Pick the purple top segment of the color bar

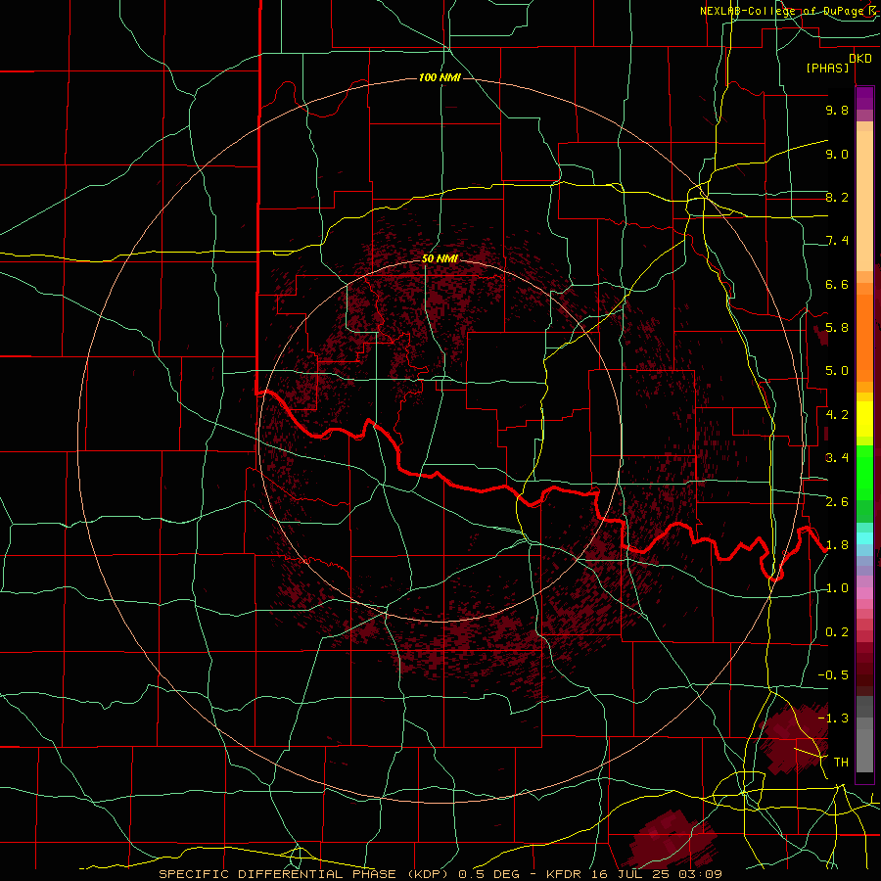(864, 98)
